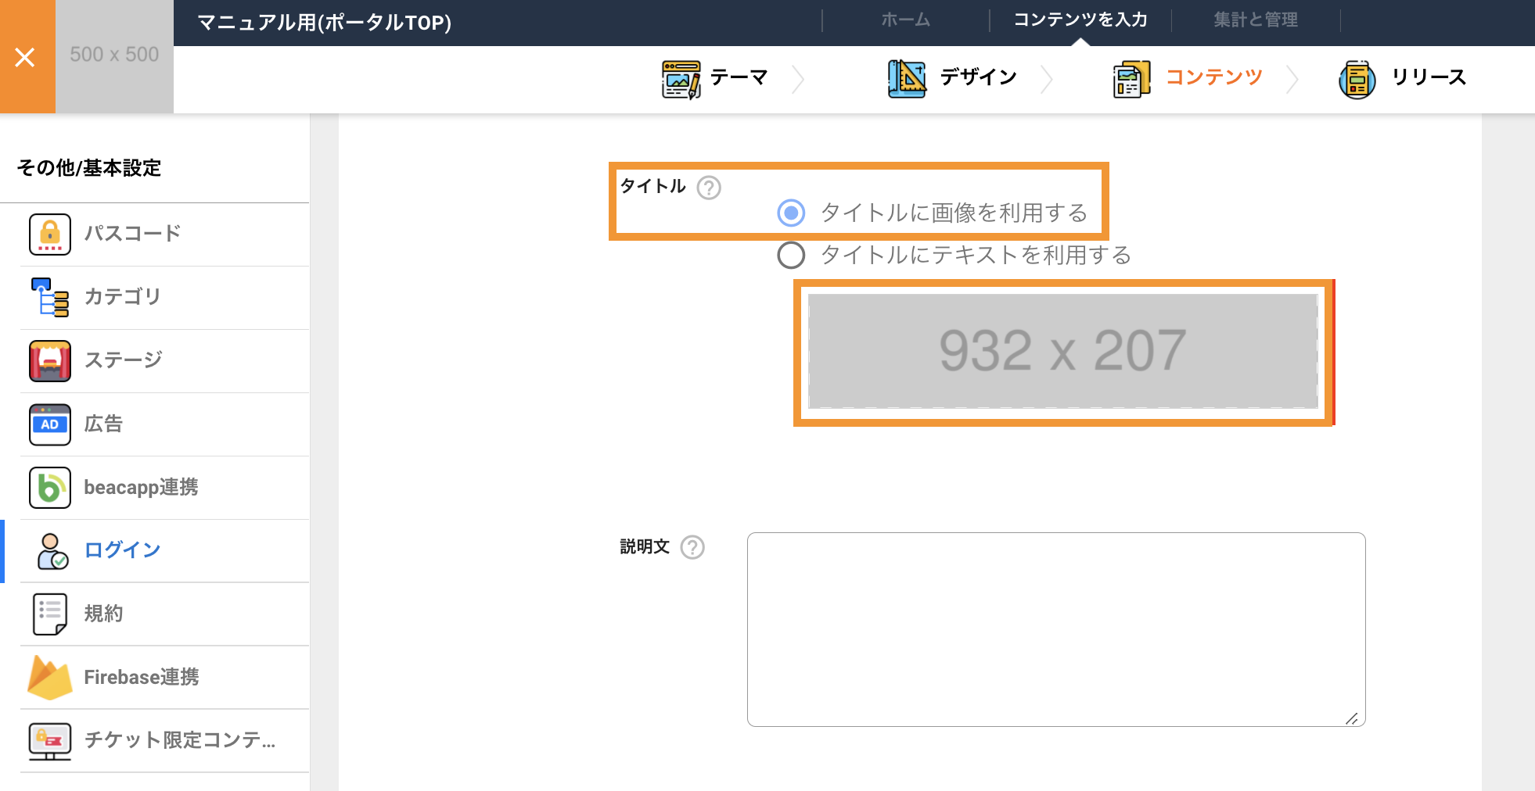The image size is (1535, 791).
Task: Click chevron after コンテンツ step
Action: coord(1292,79)
